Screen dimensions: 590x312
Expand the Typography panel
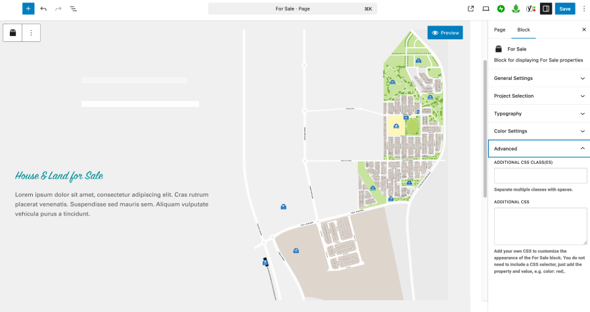pos(539,113)
